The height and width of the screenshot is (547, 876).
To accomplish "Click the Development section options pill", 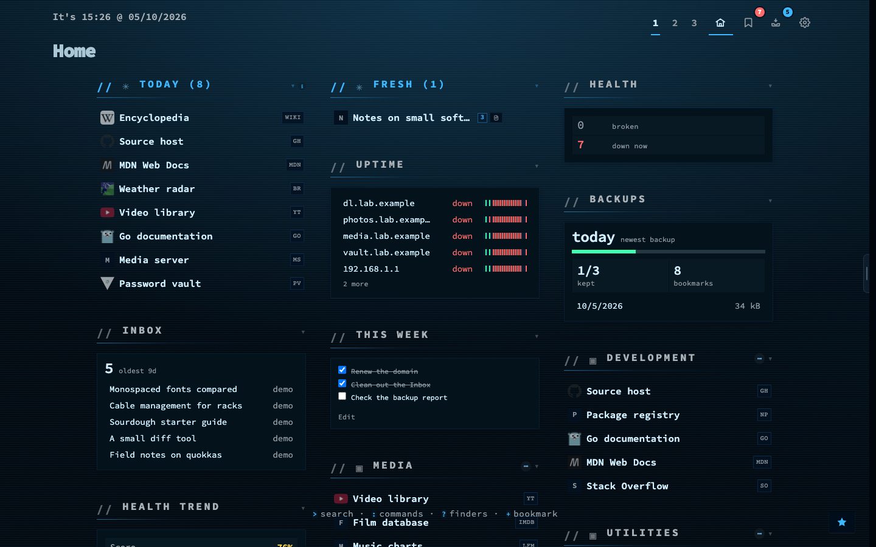I will click(x=759, y=359).
